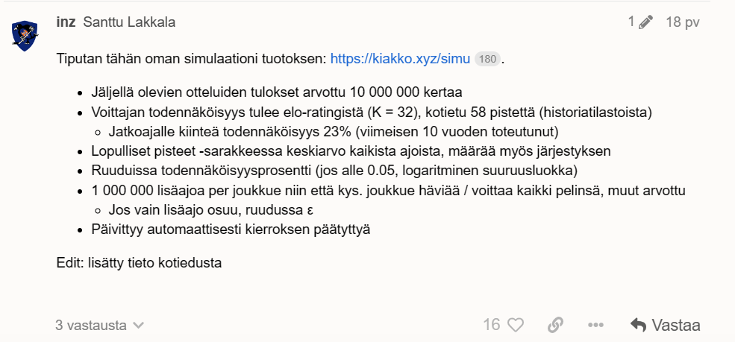
Task: Show who liked via the 16 count
Action: (491, 325)
